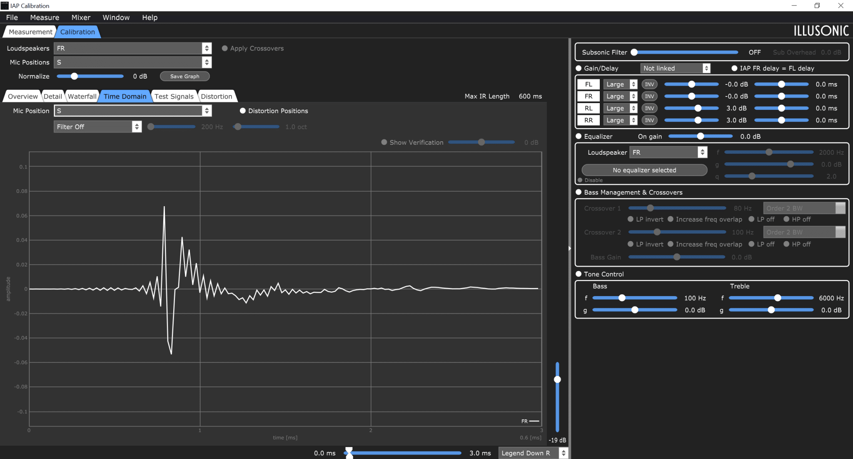The height and width of the screenshot is (459, 853).
Task: Adjust the Subsonic Filter slider handle
Action: coord(634,52)
